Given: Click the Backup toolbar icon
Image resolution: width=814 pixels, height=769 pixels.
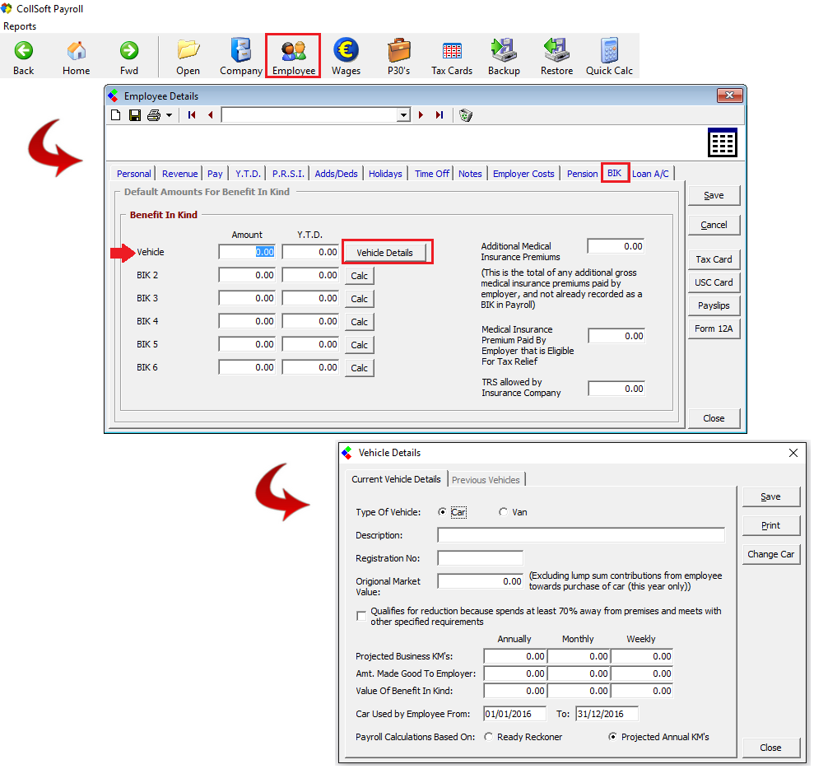Looking at the screenshot, I should (x=504, y=56).
